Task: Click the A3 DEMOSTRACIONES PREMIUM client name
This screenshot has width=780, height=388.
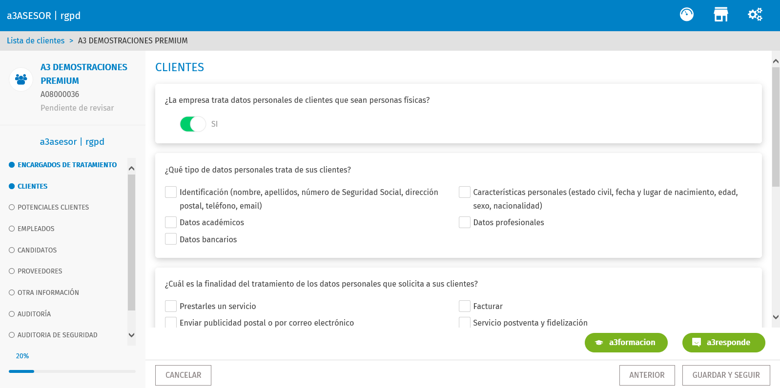Action: pyautogui.click(x=84, y=74)
